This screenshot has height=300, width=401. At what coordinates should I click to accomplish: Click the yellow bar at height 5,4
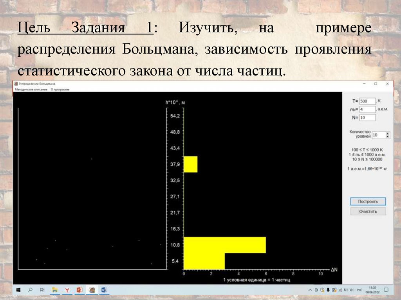pos(204,261)
